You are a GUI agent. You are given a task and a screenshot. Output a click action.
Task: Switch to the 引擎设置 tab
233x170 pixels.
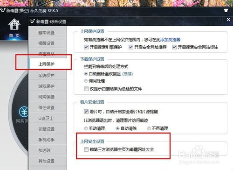[x=48, y=129]
